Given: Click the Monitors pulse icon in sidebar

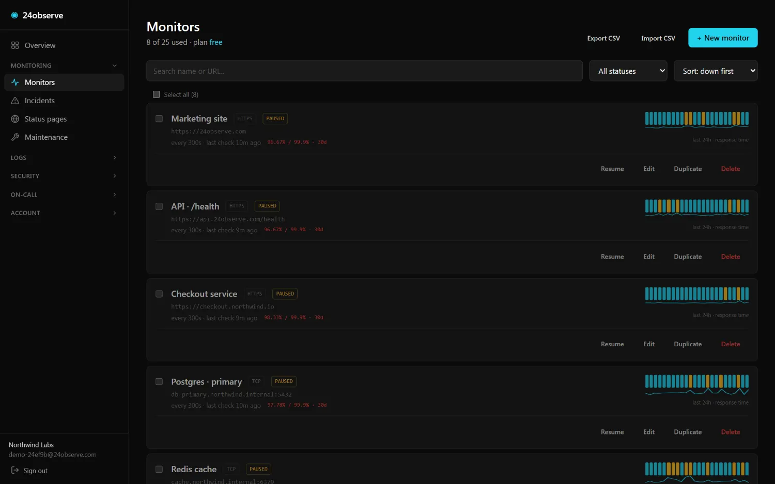Looking at the screenshot, I should pos(15,83).
